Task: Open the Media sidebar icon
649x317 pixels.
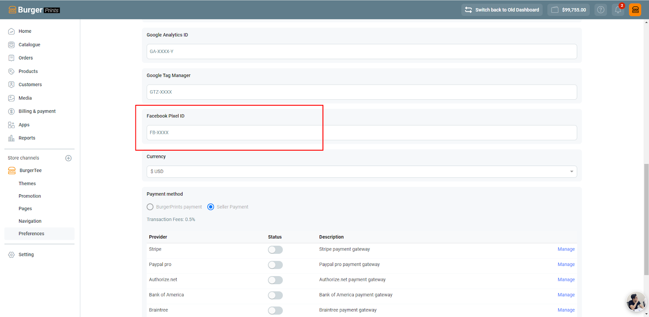Action: pos(11,98)
